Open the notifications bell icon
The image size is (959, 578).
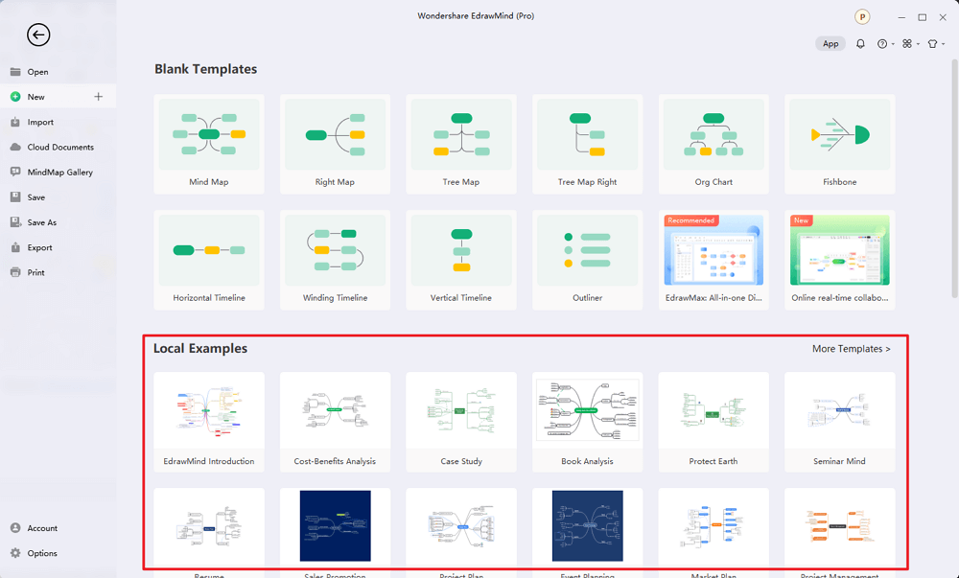pos(860,43)
